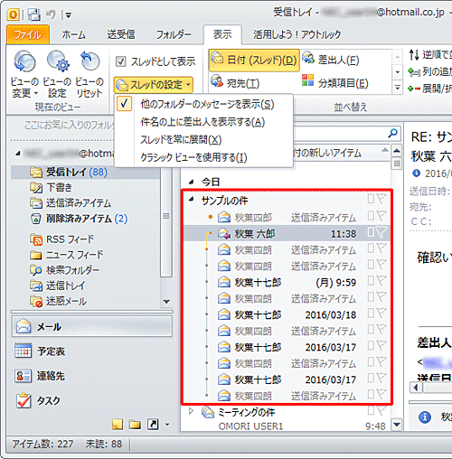The image size is (452, 459).
Task: Open the 削除済みアイテム (2) folder
Action: [x=79, y=219]
